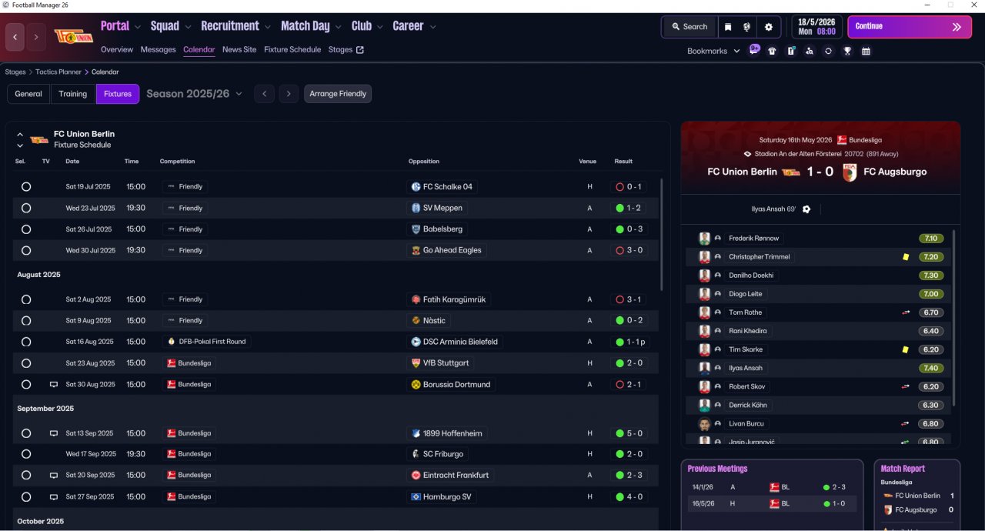Click the fixtures list vertical scrollbar
Image resolution: width=985 pixels, height=531 pixels.
pos(661,235)
